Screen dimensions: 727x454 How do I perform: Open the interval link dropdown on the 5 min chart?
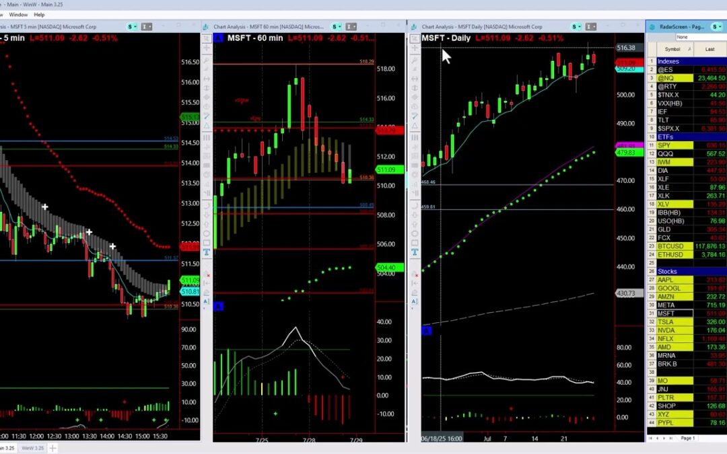coord(147,26)
